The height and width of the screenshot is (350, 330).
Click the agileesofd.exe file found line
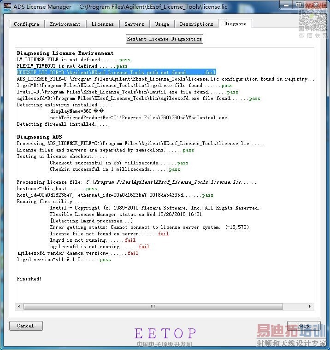(139, 98)
